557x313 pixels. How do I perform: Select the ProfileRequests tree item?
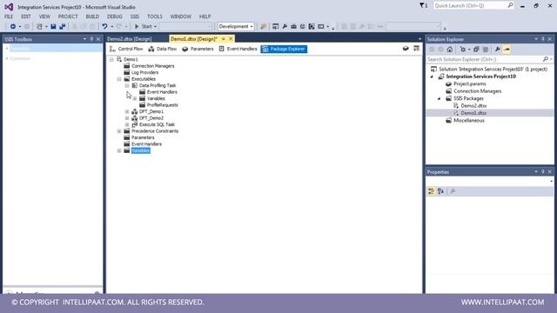pyautogui.click(x=163, y=105)
